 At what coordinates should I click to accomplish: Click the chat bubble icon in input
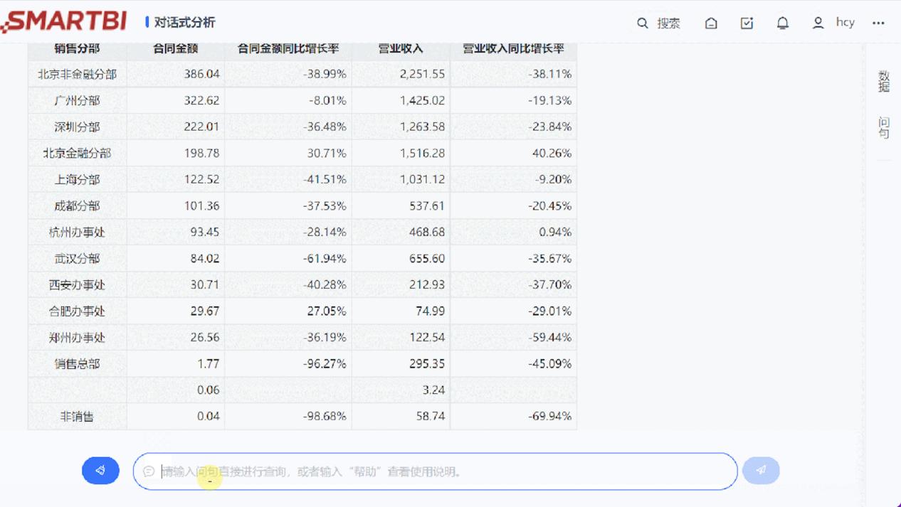pyautogui.click(x=149, y=471)
